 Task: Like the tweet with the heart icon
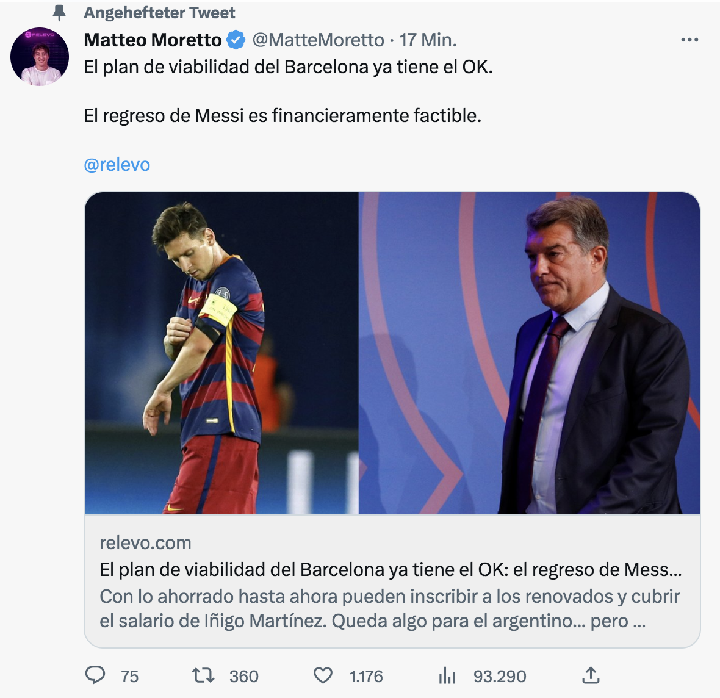click(323, 675)
